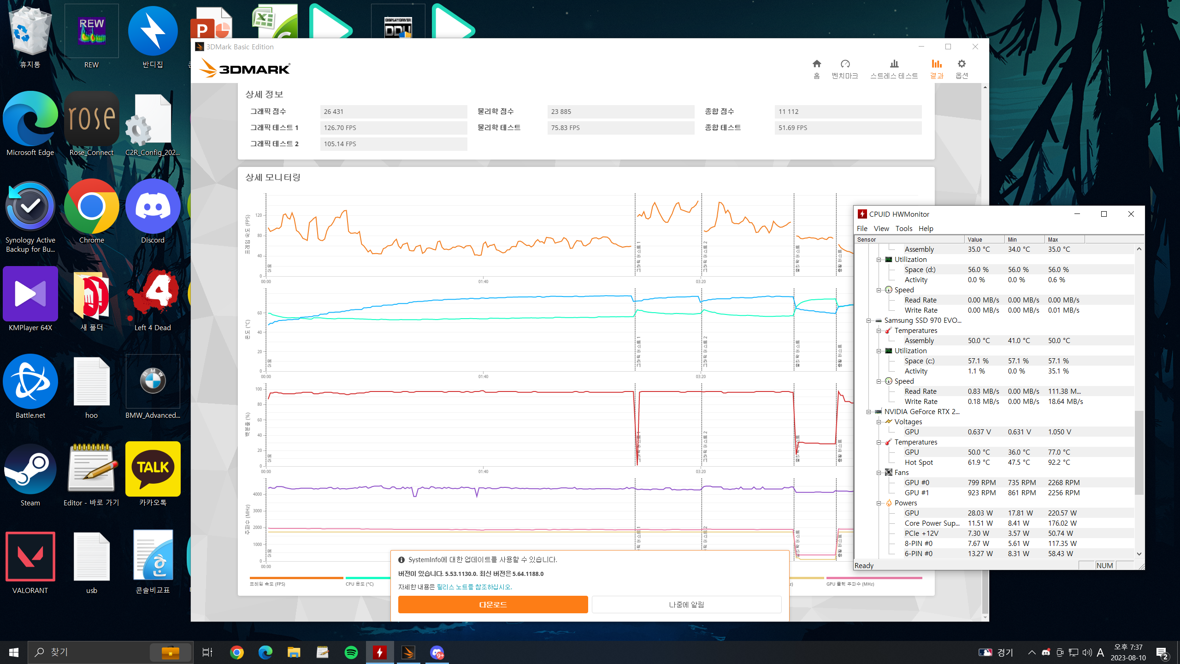Click the 나중에 알림 remind later button
The width and height of the screenshot is (1180, 664).
click(x=686, y=605)
